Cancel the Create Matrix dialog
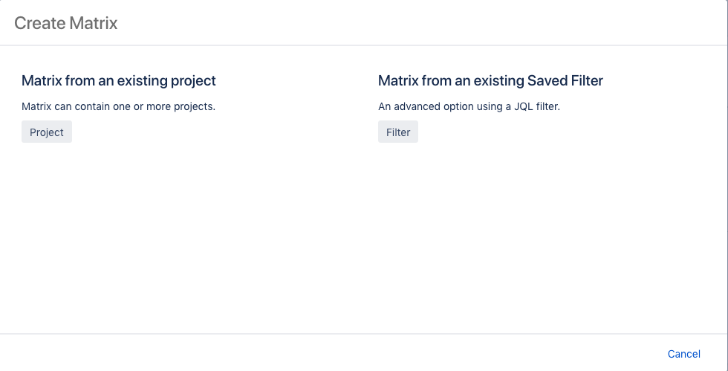This screenshot has width=728, height=371. (x=683, y=354)
